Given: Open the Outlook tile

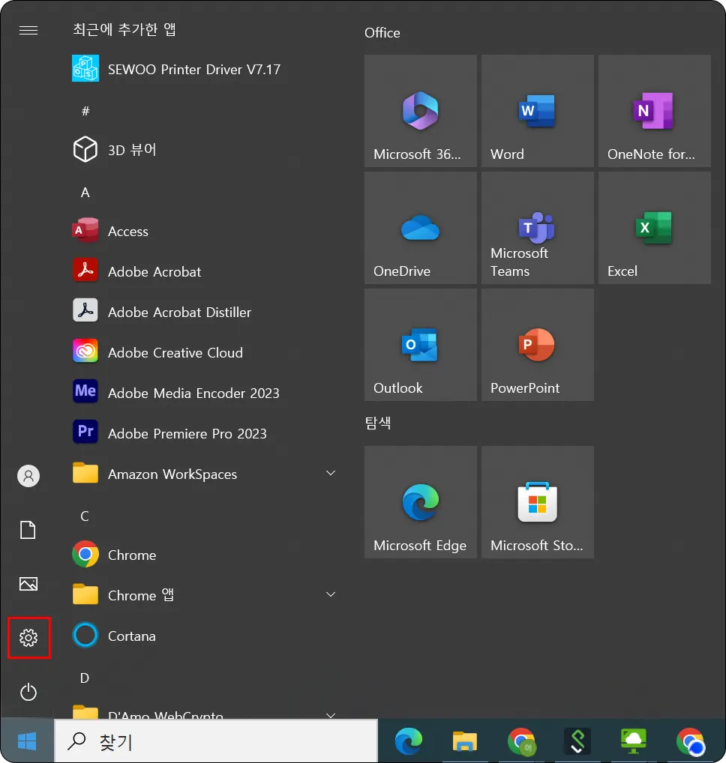Looking at the screenshot, I should [x=421, y=345].
